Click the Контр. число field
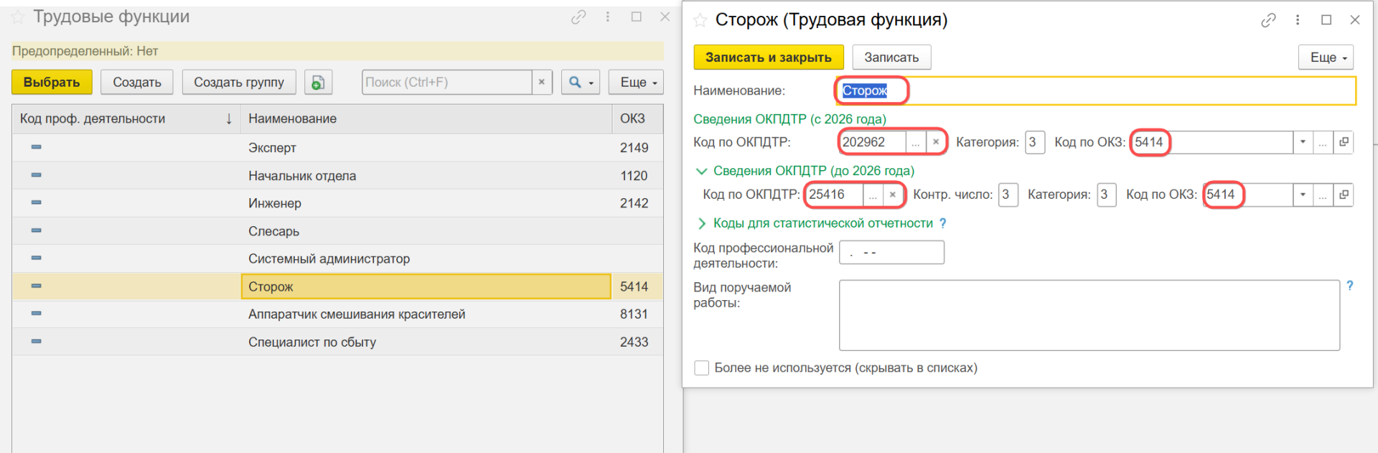Screen dimensions: 1378x453 (1008, 195)
